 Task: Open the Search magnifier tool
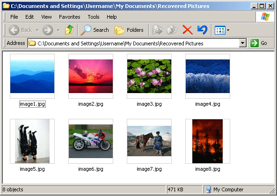tap(95, 30)
